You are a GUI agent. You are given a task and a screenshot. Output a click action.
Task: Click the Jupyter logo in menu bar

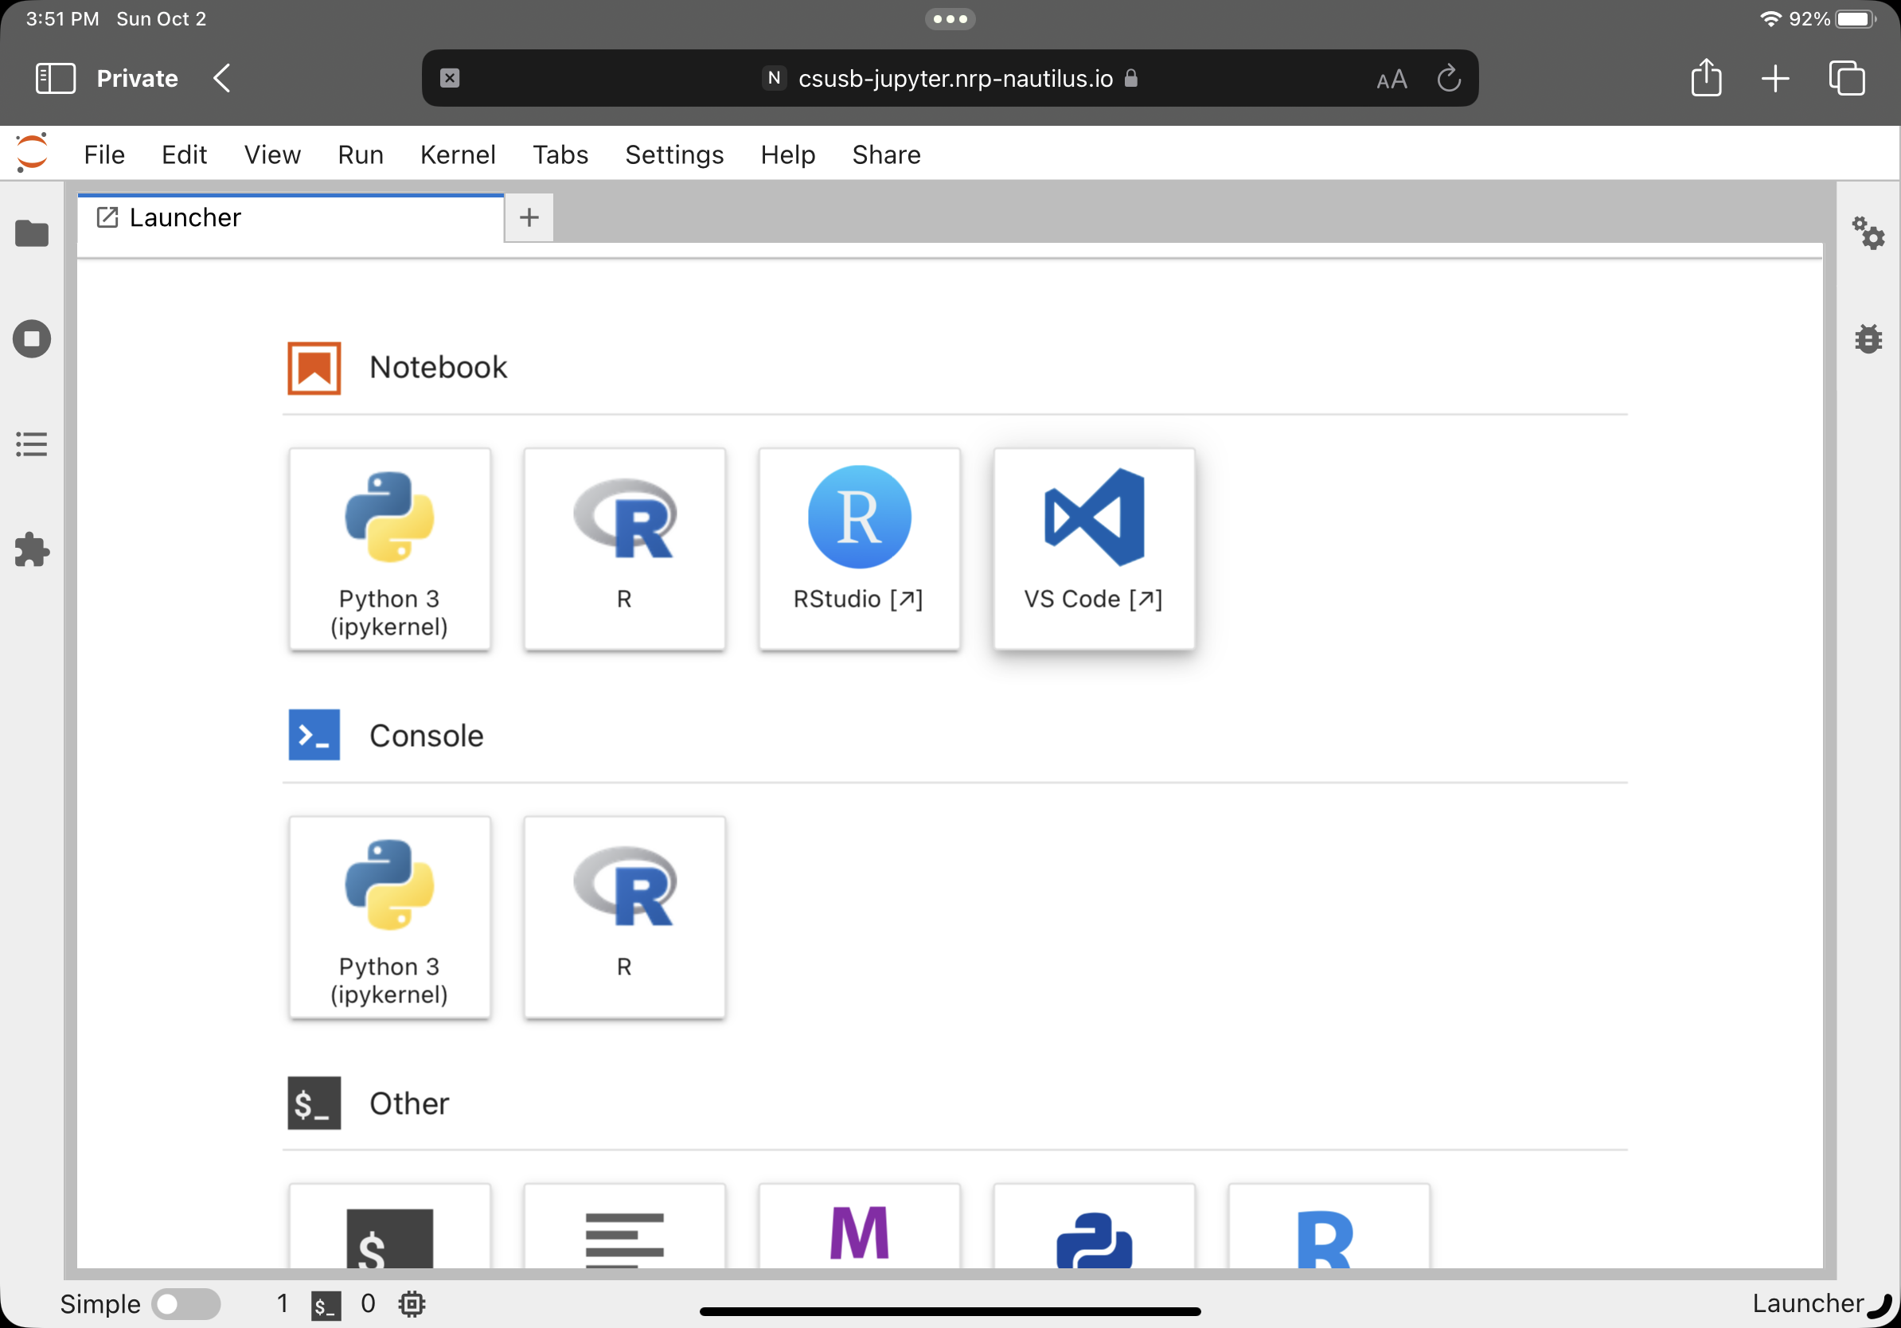(33, 153)
